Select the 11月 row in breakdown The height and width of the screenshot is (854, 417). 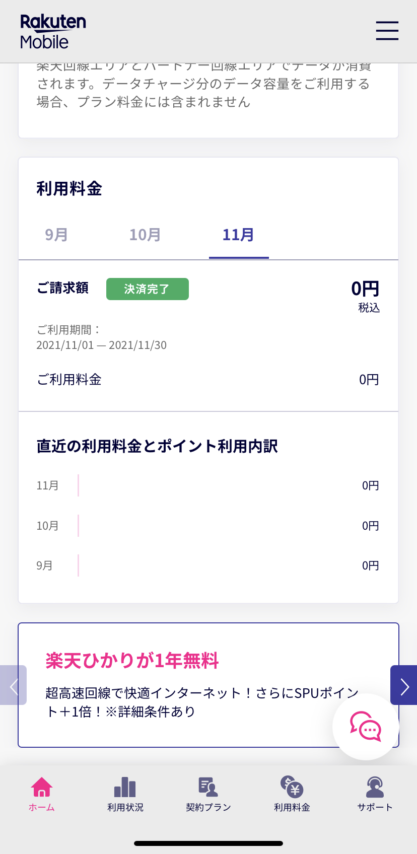point(207,485)
